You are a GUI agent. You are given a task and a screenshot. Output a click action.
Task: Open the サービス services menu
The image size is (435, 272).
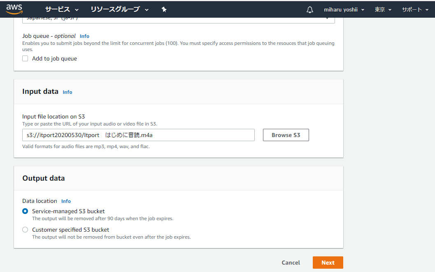pyautogui.click(x=62, y=9)
